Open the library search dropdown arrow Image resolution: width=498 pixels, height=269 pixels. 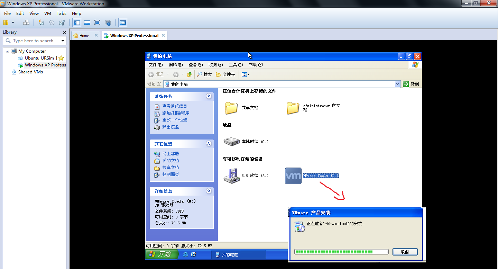click(63, 41)
